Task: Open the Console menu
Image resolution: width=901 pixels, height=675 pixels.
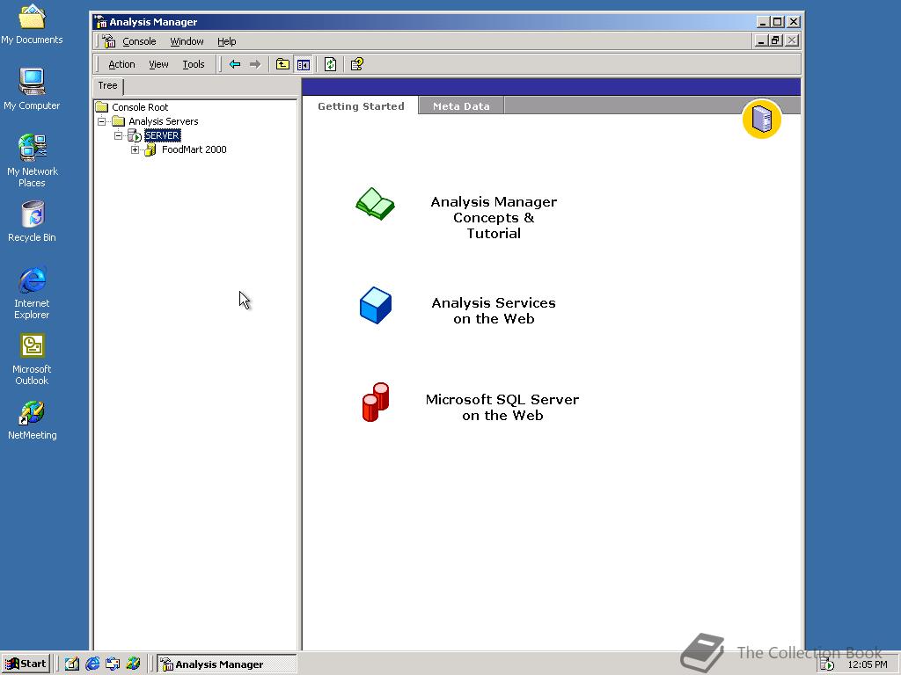Action: click(x=139, y=41)
